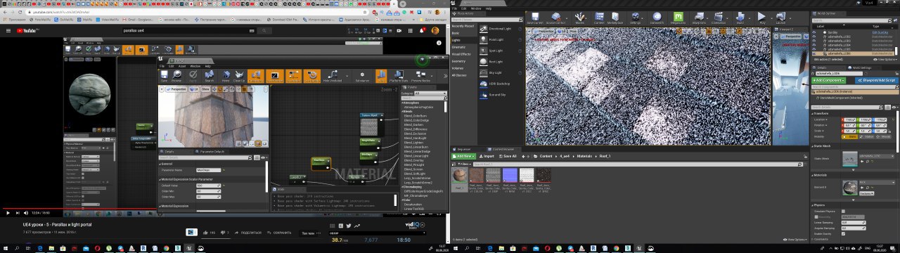Open Static Mesh asset dropdown
This screenshot has height=253, width=900.
877,156
